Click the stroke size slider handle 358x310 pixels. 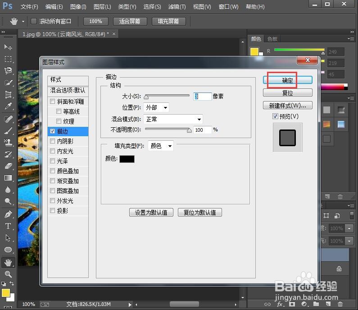tap(146, 97)
